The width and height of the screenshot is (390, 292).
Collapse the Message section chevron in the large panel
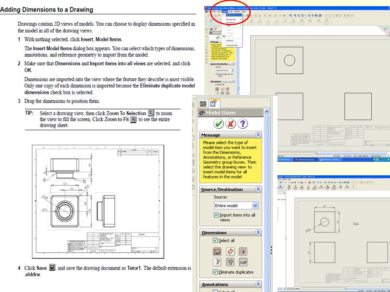pyautogui.click(x=258, y=135)
